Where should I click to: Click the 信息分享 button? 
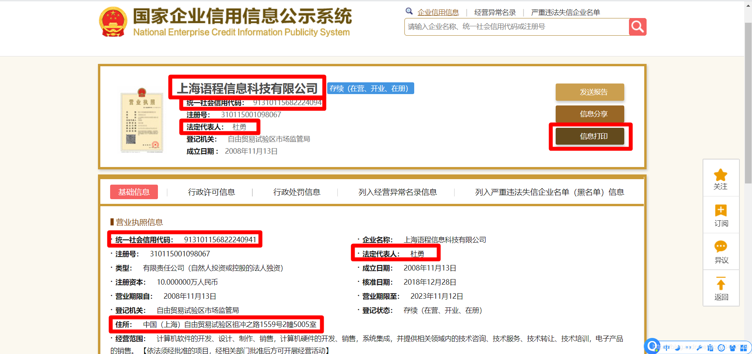pos(590,114)
